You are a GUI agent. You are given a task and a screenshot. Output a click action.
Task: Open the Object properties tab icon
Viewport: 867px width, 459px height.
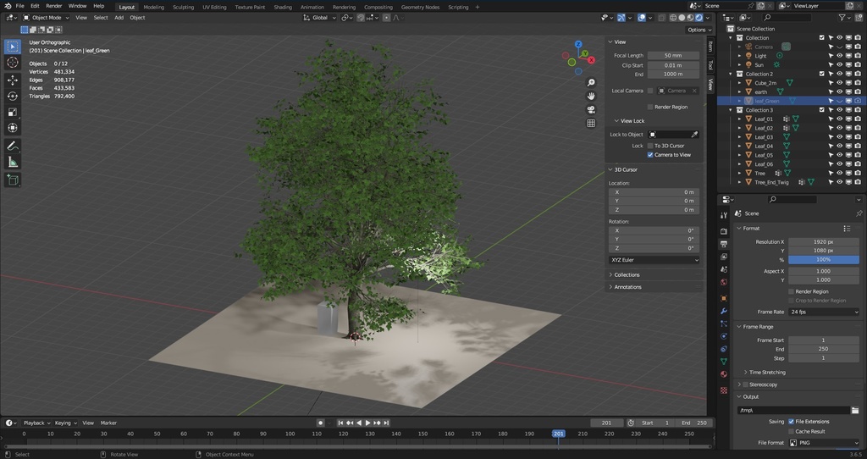click(724, 298)
